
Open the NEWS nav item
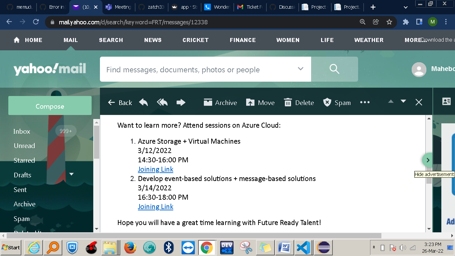click(x=153, y=40)
